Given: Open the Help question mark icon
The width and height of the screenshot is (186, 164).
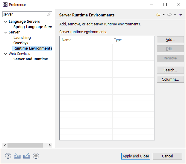Looking at the screenshot, I should 8,156.
